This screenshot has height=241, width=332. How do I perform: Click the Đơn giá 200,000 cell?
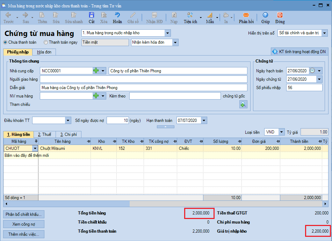tap(261, 148)
